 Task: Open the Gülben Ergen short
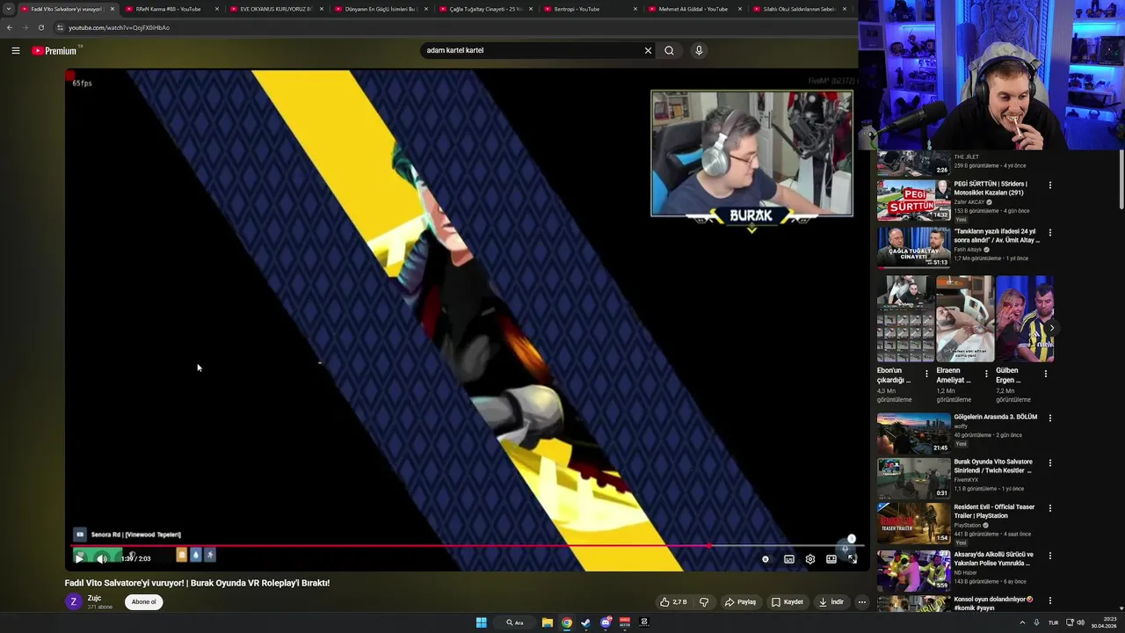tap(1025, 319)
